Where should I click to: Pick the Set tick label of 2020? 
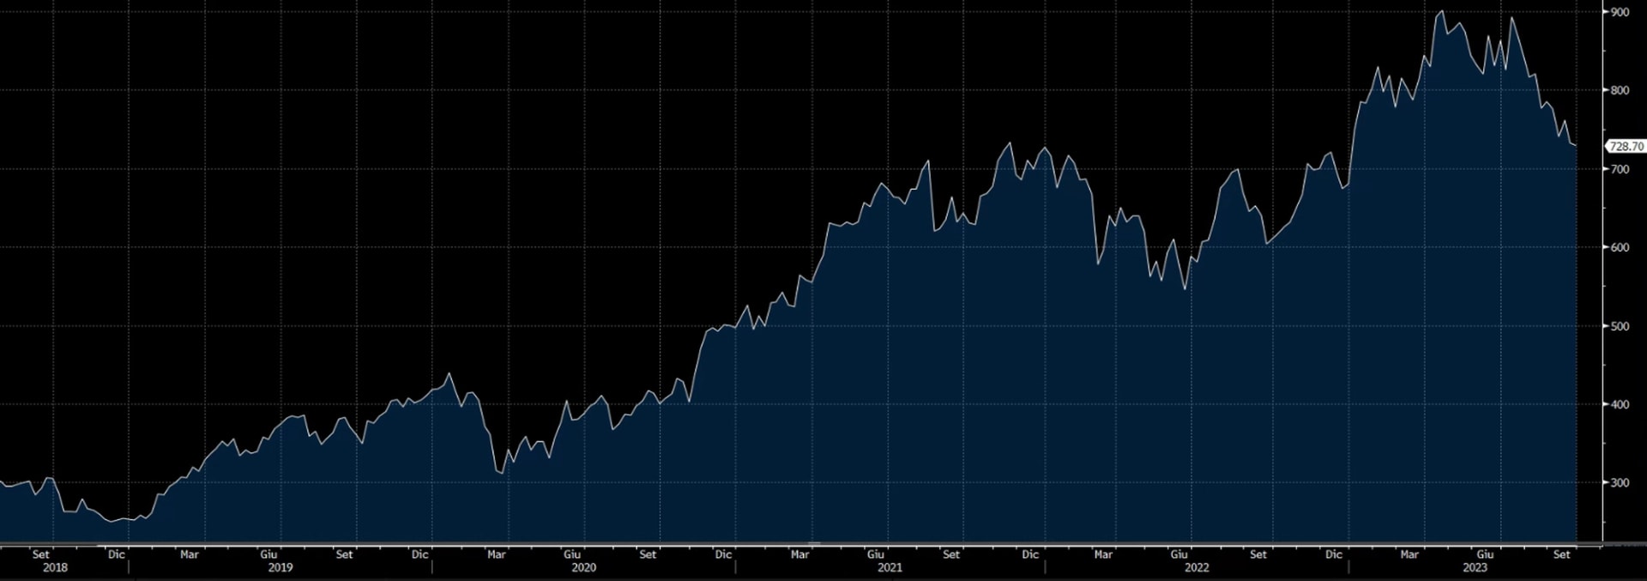[x=648, y=554]
